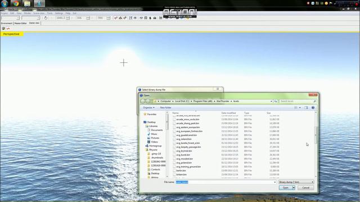Switch to the Mission Editor tab
Viewport: 360px width, 202px height.
[21, 23]
